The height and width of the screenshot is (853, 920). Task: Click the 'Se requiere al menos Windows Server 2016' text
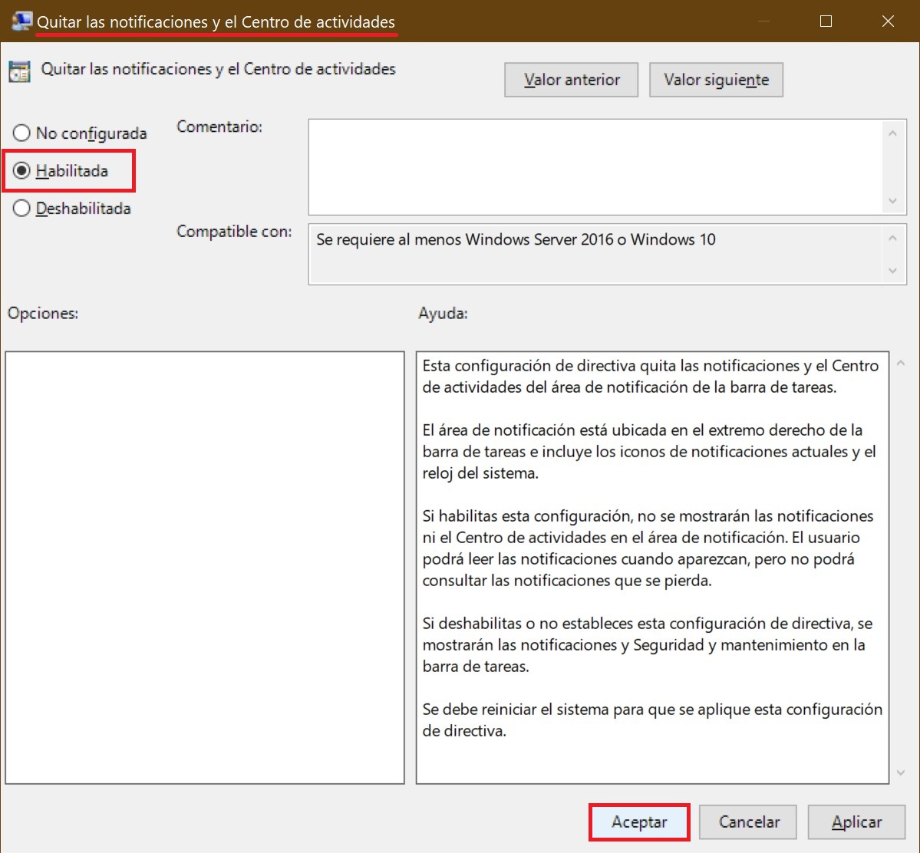516,239
